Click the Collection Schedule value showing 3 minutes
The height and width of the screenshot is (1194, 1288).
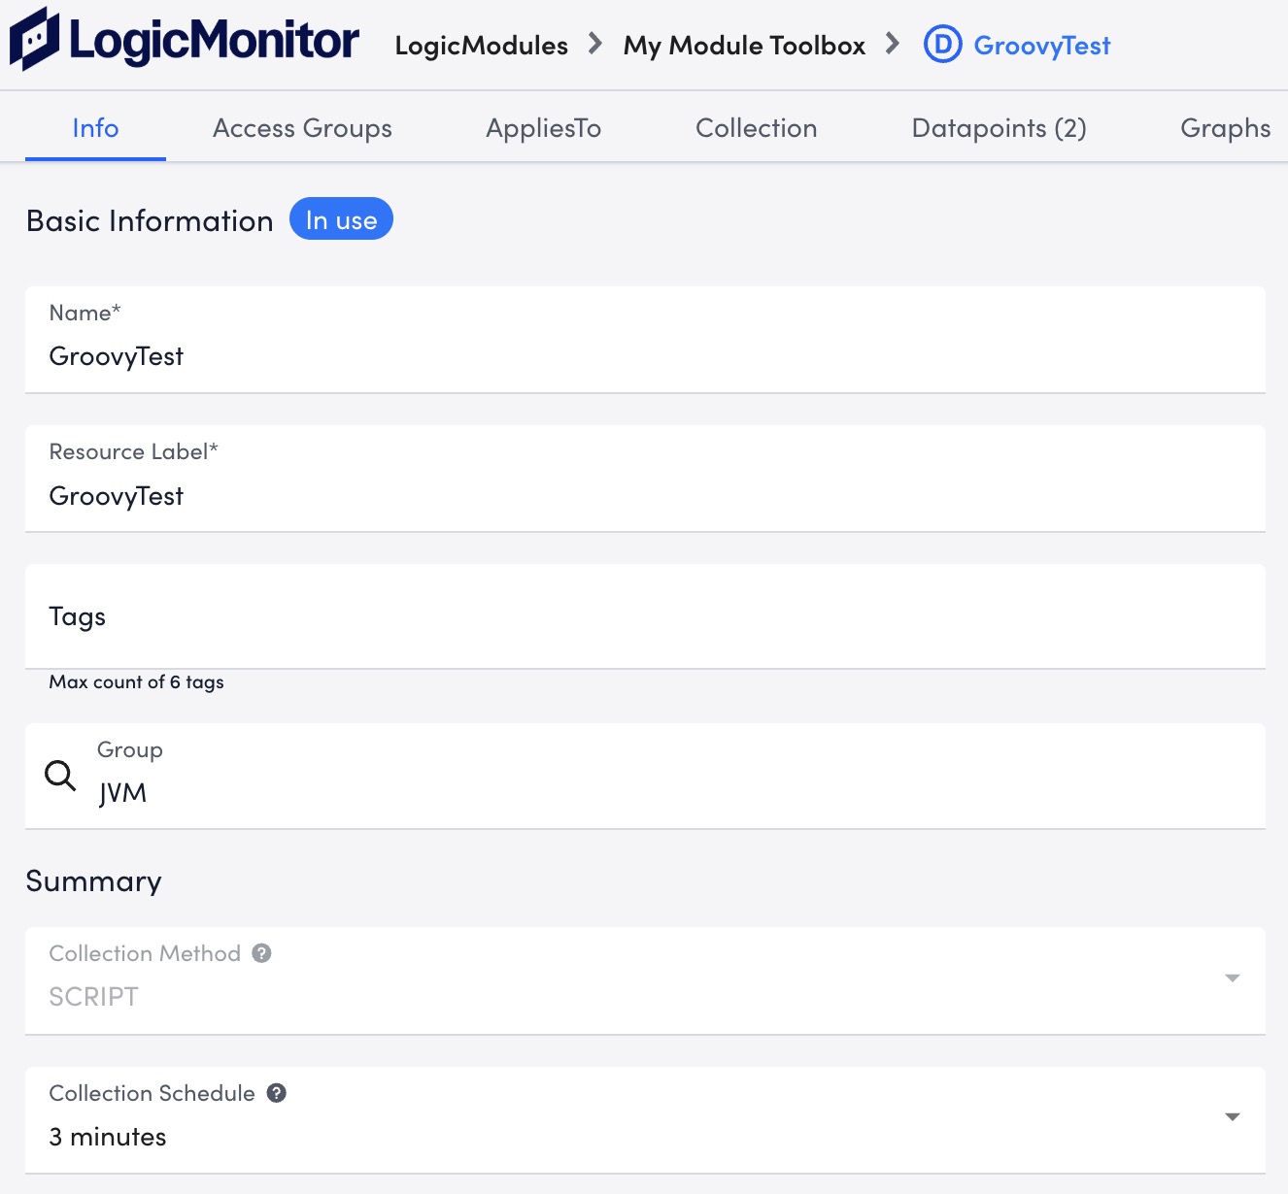click(108, 1136)
